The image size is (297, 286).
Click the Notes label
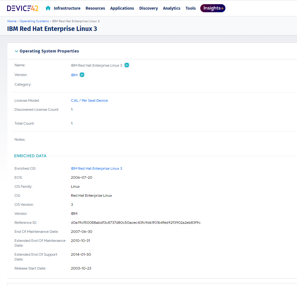[20, 139]
